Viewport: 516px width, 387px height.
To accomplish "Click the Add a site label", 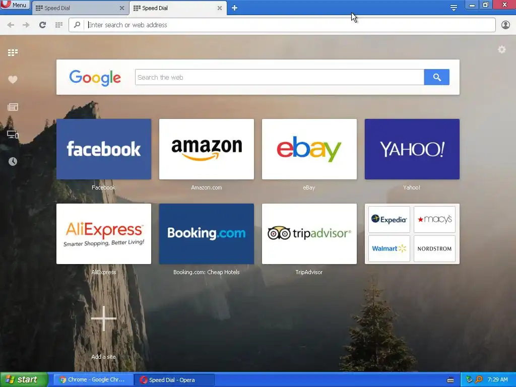I will coord(104,357).
